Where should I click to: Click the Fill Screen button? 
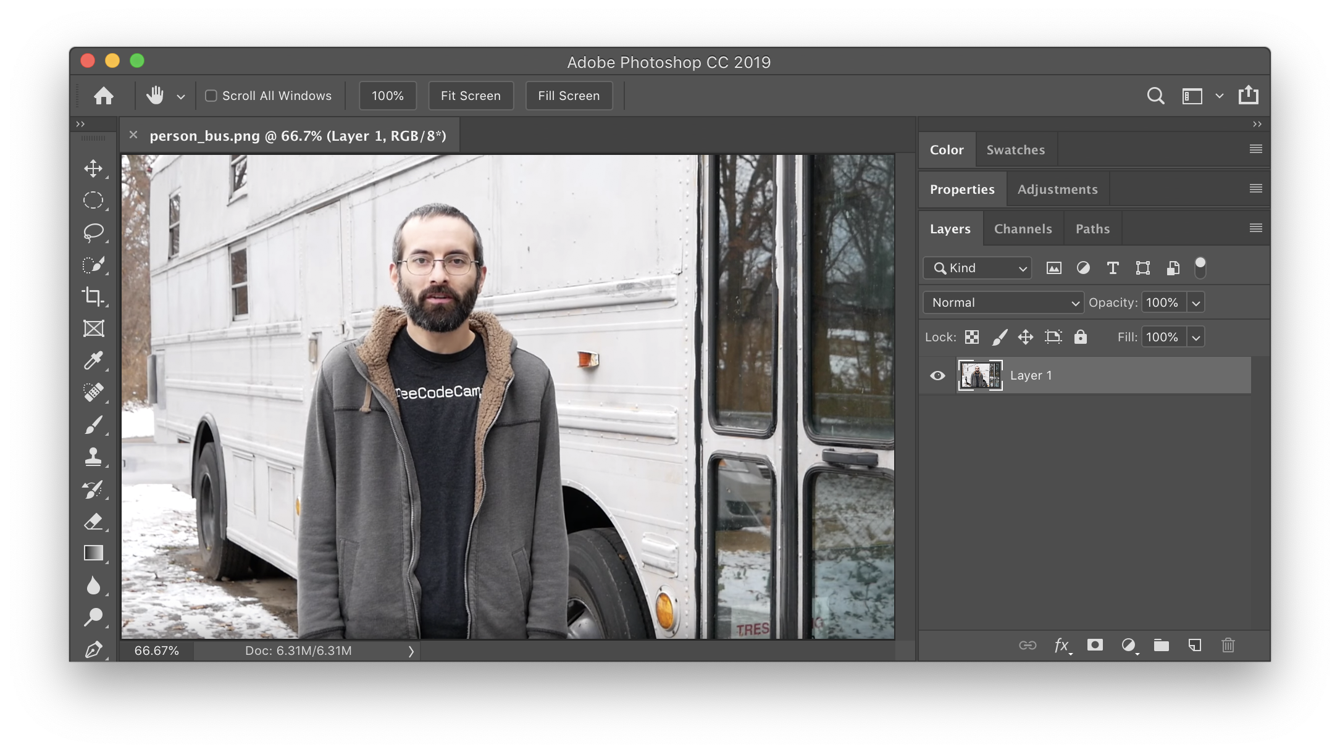point(569,94)
